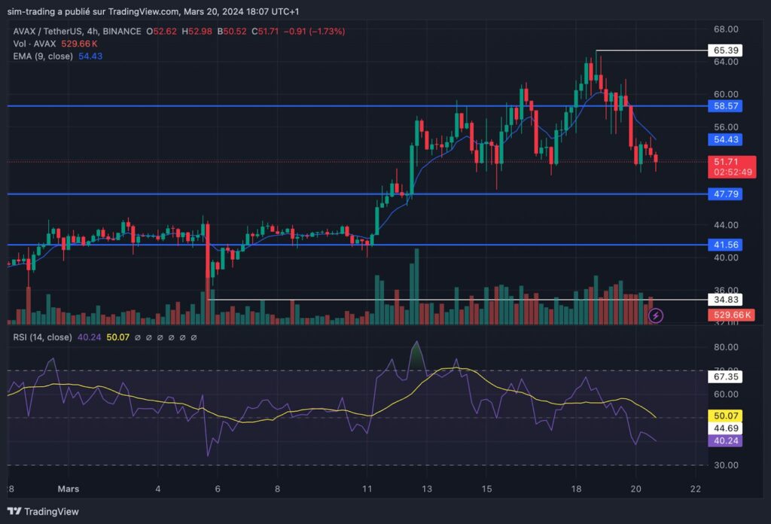Click the white 65.39 price label
This screenshot has height=524, width=771.
point(725,50)
